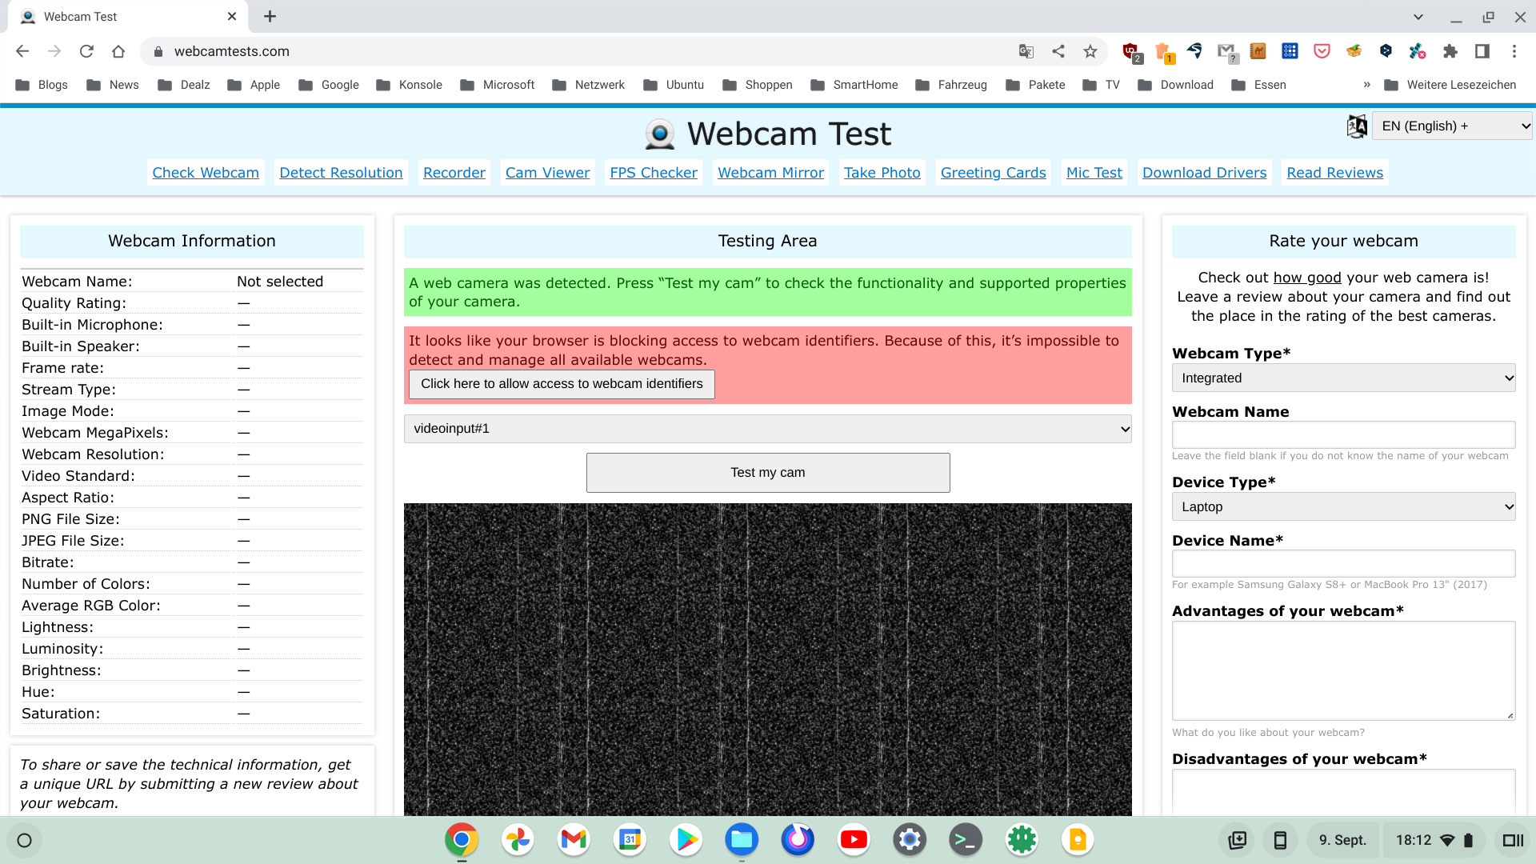Go to the Webcam Mirror page
Screen dimensions: 1536x864
click(770, 173)
